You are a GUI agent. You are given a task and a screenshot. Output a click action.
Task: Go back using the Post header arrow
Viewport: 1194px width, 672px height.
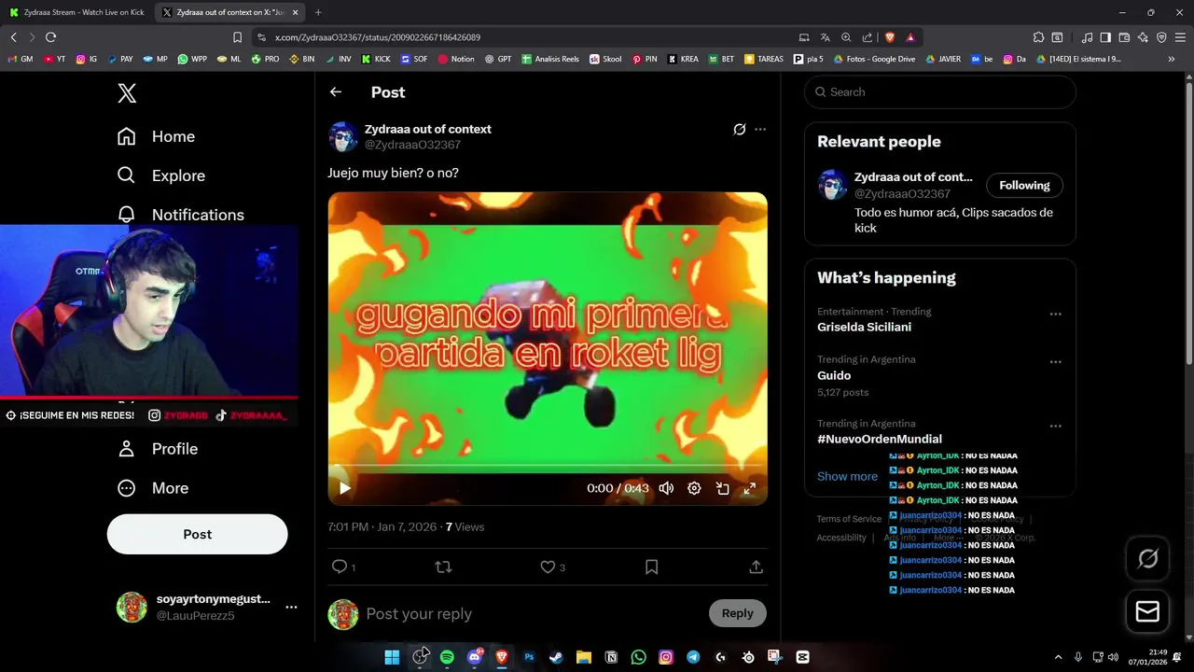pyautogui.click(x=336, y=91)
